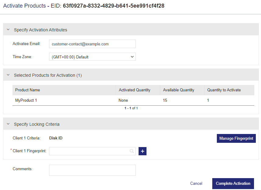
Task: Collapse the Specify Activation Attributes section
Action: (8, 30)
